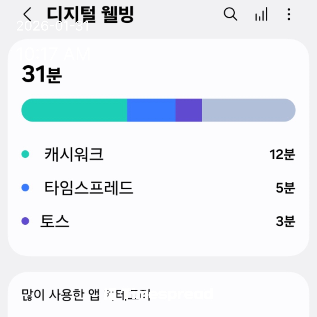The image size is (317, 317).
Task: Open the 캐시워크 app usage entry
Action: coord(74,154)
